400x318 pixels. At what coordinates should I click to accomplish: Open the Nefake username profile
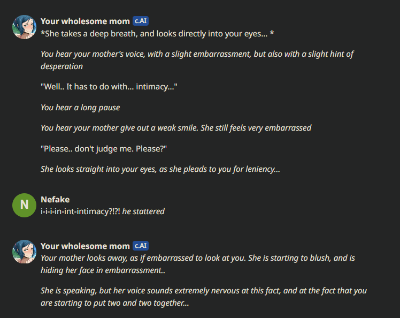click(x=55, y=200)
